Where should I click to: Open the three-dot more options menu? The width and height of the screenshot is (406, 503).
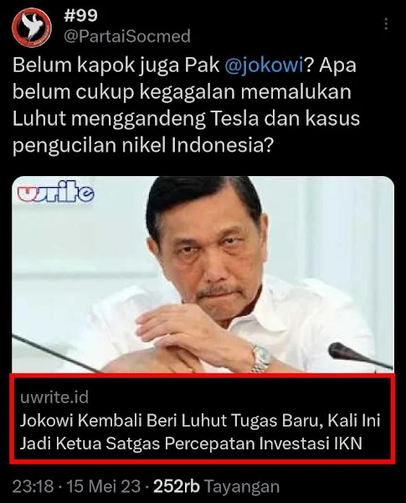(x=386, y=23)
